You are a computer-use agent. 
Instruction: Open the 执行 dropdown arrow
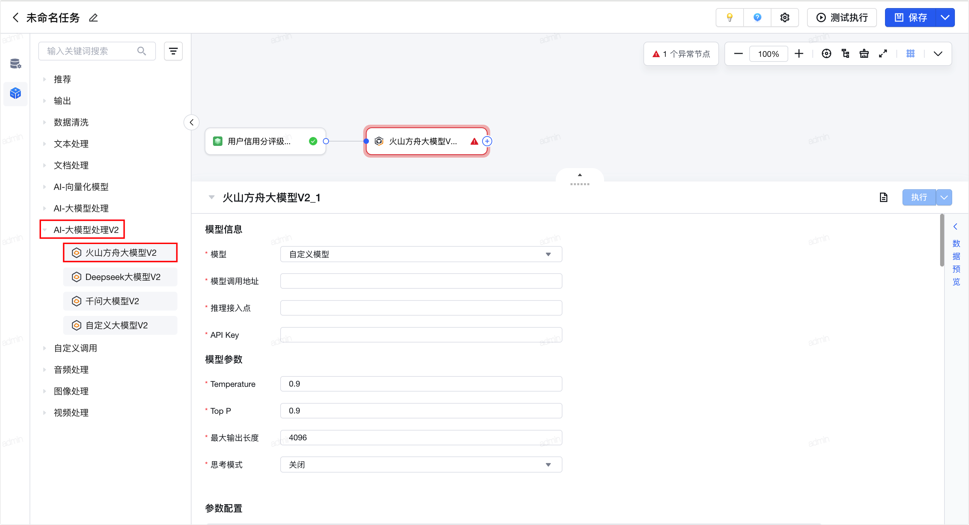[x=944, y=197]
